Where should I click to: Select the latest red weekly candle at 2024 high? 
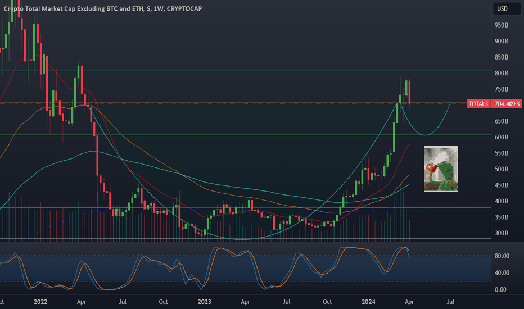tap(409, 92)
